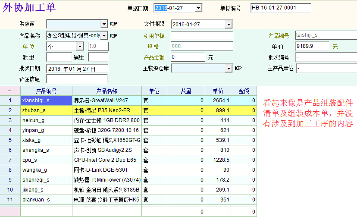The width and height of the screenshot is (357, 220).
Task: Open the 单据日期 date dropdown
Action: pos(198,8)
